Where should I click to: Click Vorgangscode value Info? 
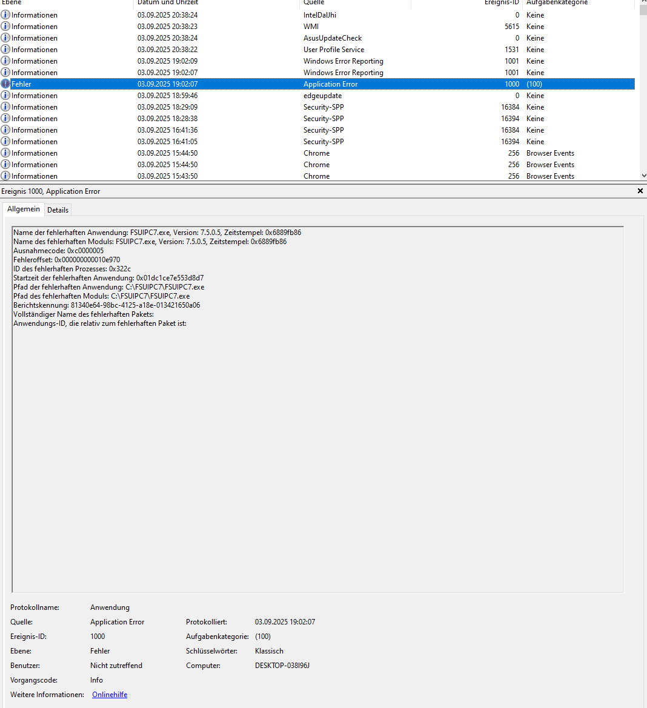tap(96, 680)
